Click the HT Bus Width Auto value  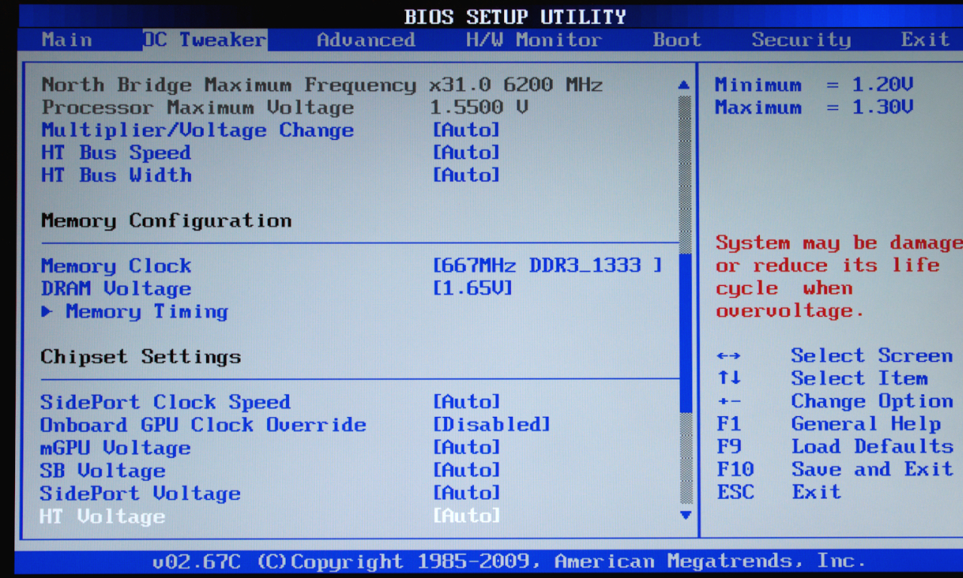tap(466, 175)
